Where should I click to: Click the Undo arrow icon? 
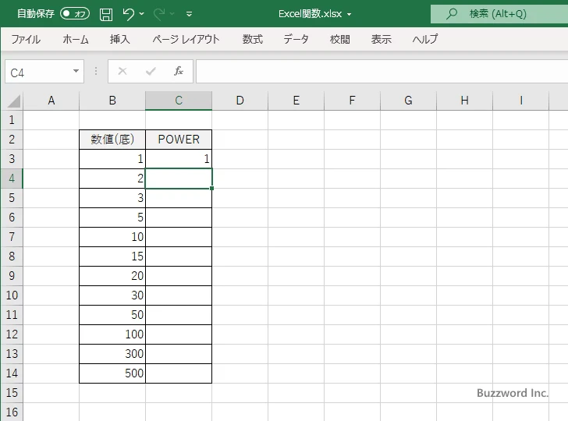[128, 14]
